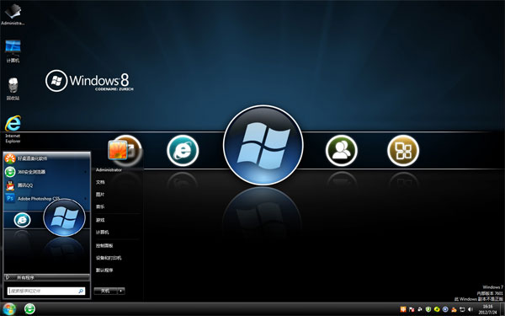
Task: Open 设备和打印机 in Start menu
Action: pyautogui.click(x=109, y=258)
